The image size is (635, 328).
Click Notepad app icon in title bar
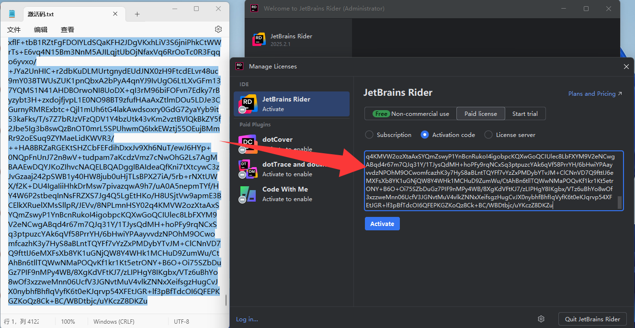[x=12, y=14]
